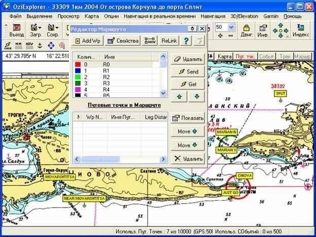Click the NAV navigation control icon
Screen dimensions: 316x237
point(29,45)
